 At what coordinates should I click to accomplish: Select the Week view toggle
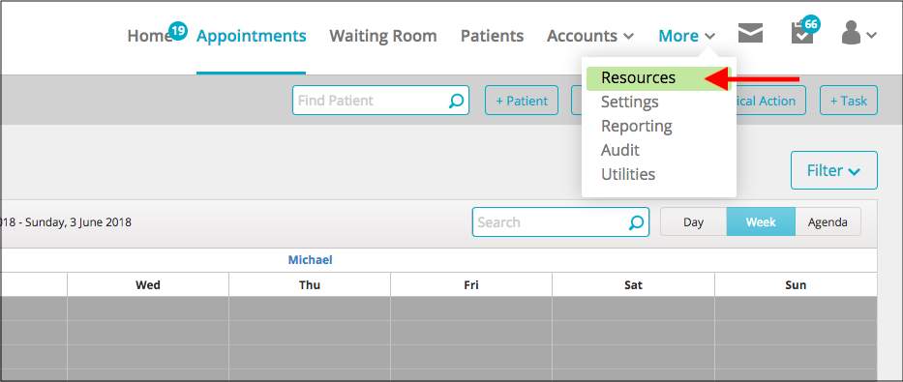pos(761,222)
